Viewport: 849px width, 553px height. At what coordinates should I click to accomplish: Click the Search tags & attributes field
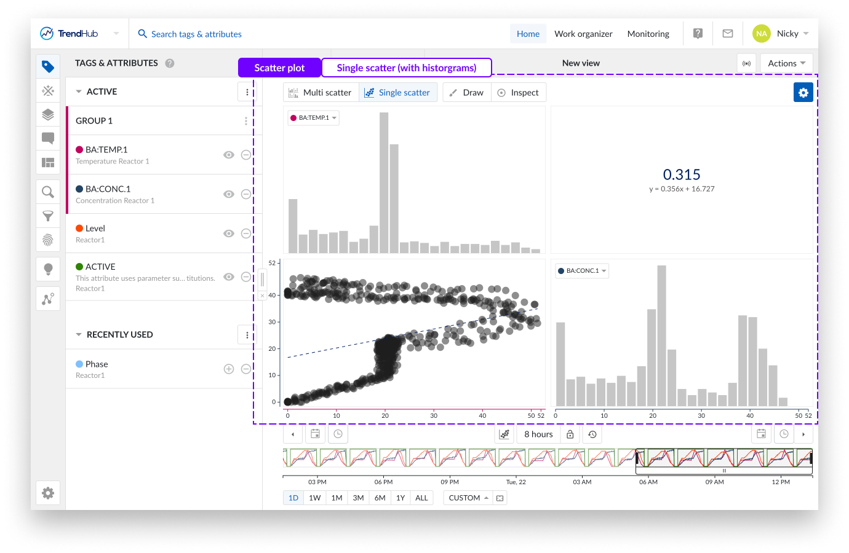[196, 34]
